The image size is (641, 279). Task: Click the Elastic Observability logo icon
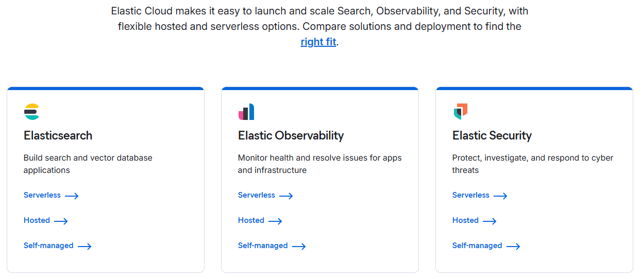[246, 112]
